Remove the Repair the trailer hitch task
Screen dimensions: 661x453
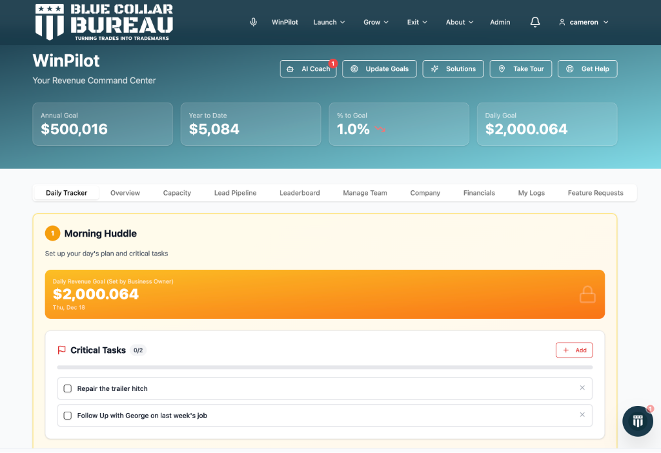[582, 388]
